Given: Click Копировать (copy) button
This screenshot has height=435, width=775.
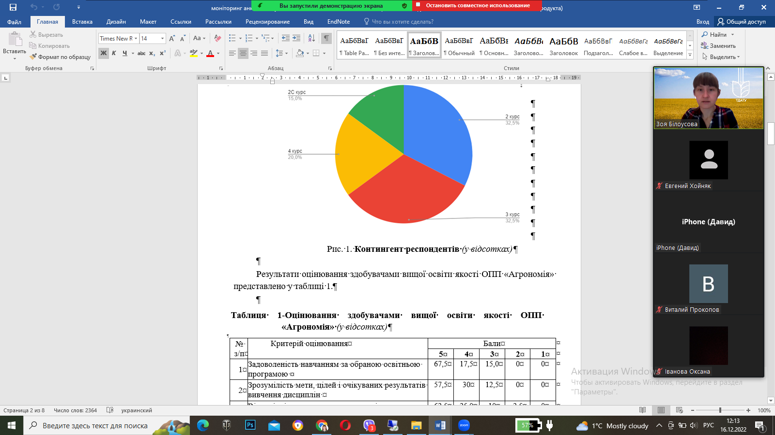Looking at the screenshot, I should [x=49, y=46].
